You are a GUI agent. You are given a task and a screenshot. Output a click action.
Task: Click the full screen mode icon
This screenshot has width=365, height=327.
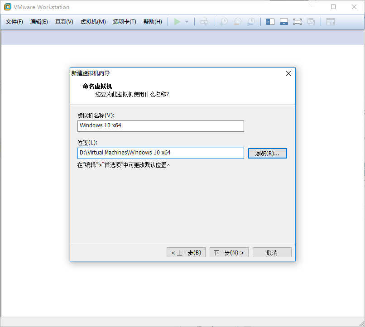click(x=298, y=22)
